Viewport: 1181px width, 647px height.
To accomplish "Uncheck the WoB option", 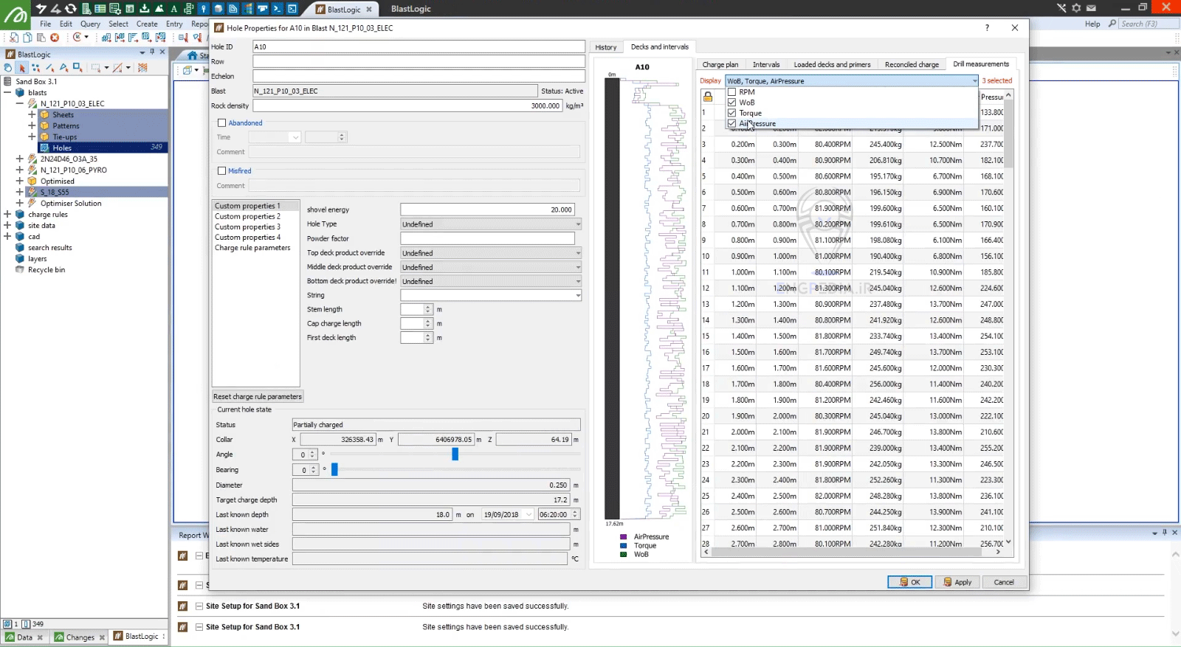I will (x=732, y=103).
